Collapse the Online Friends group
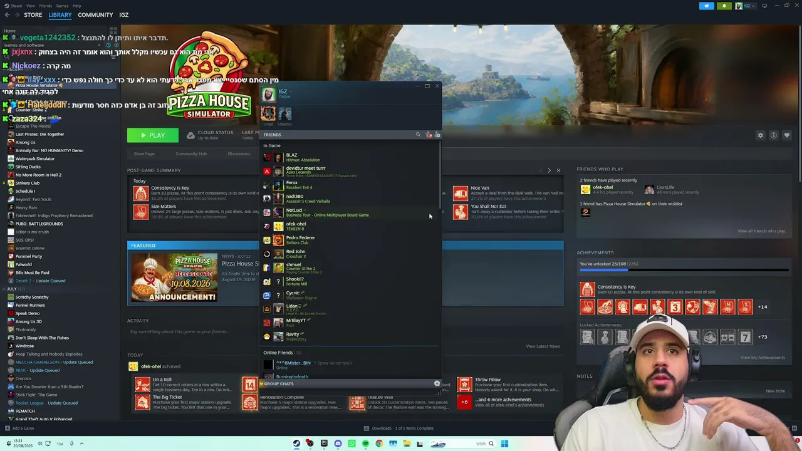 (282, 353)
